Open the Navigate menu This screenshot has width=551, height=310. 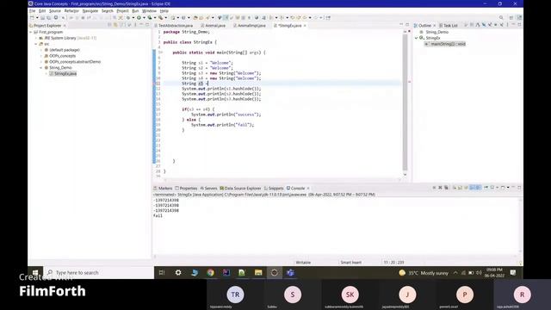(90, 11)
